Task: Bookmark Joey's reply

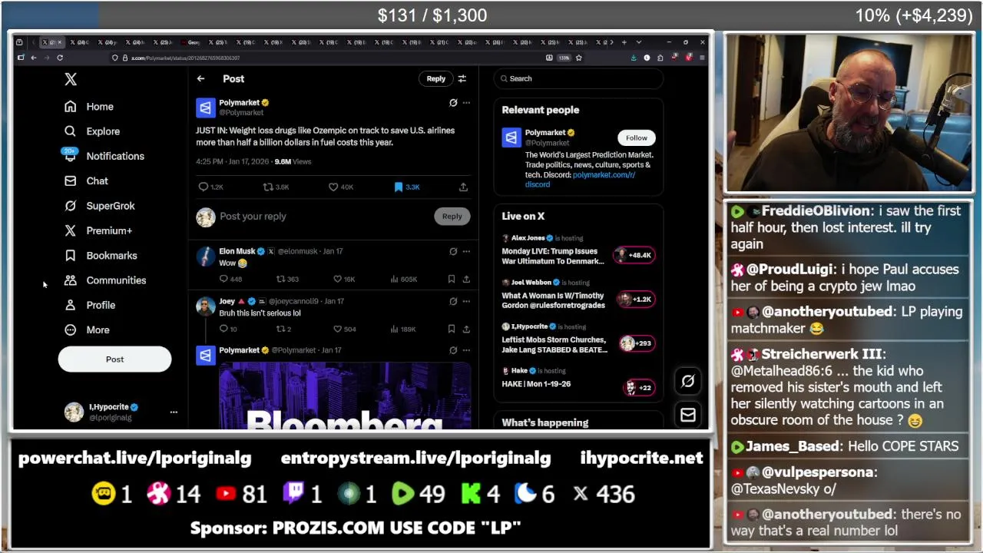Action: point(452,329)
